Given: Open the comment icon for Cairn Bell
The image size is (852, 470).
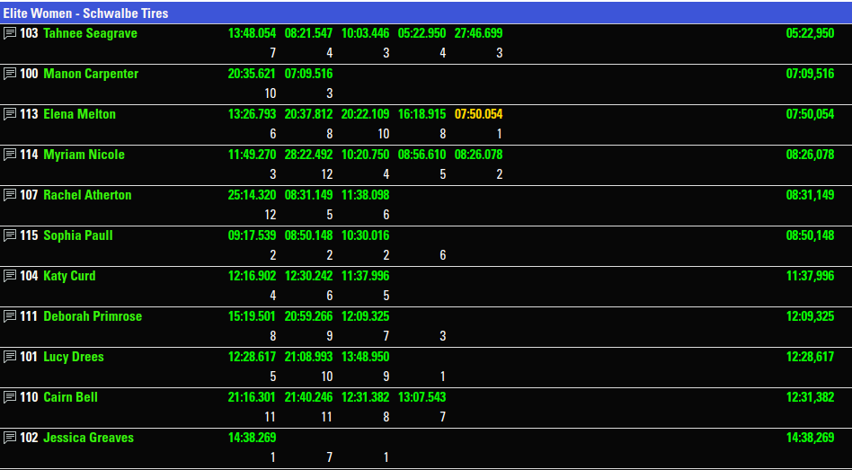Looking at the screenshot, I should pyautogui.click(x=10, y=397).
